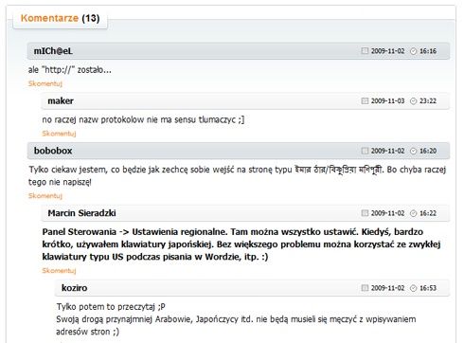
Task: Click the time 16:22
Action: click(428, 213)
